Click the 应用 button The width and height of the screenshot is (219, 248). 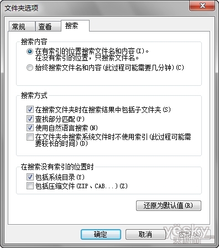point(190,234)
